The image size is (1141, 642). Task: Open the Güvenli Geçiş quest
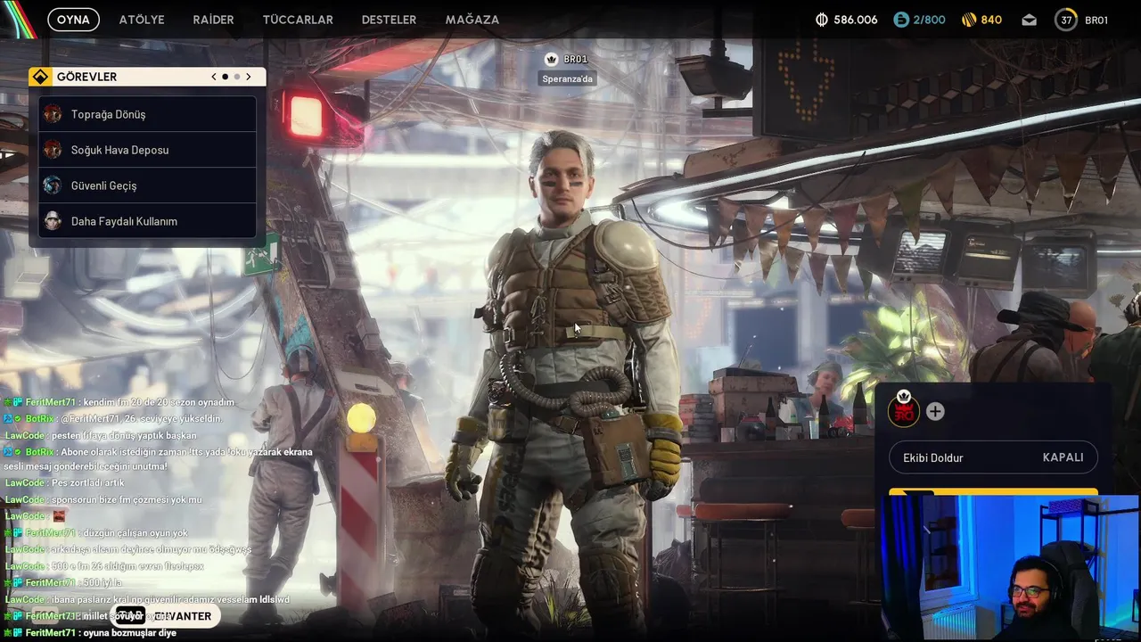coord(148,185)
